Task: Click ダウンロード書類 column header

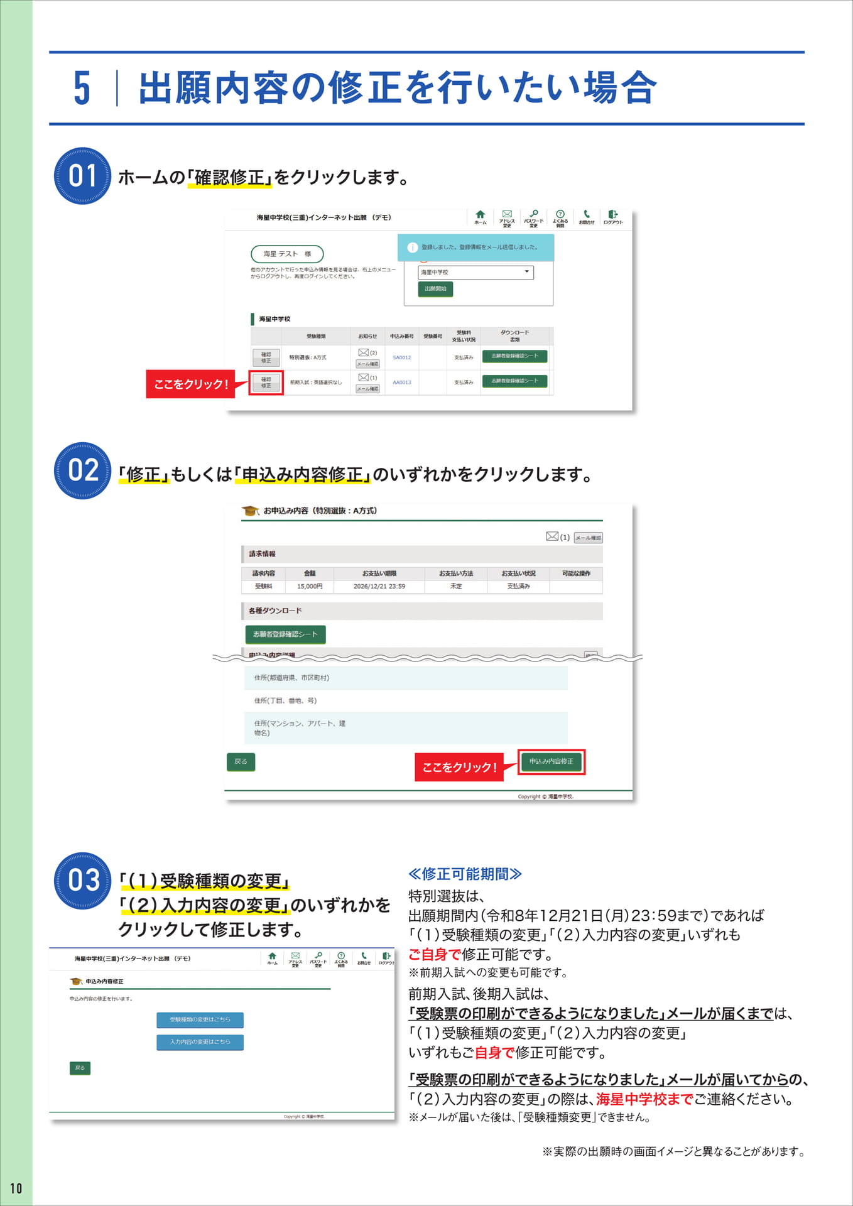Action: (x=514, y=336)
